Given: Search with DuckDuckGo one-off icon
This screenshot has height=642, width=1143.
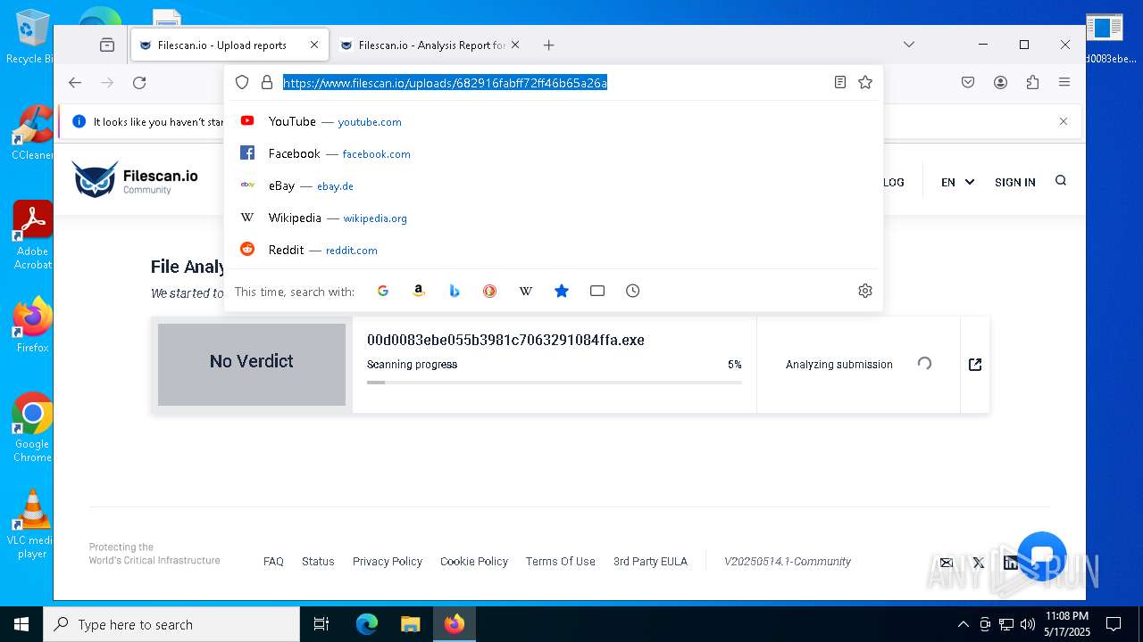Looking at the screenshot, I should click(489, 291).
